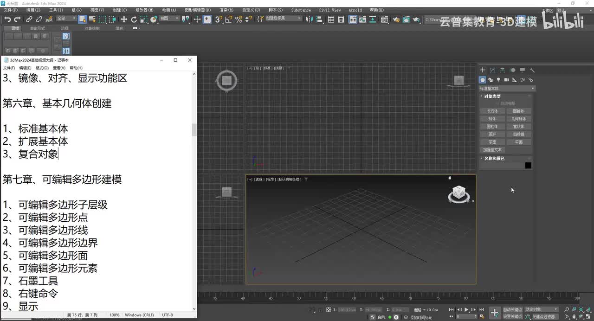Click the Mirror tool icon
594x321 pixels.
pyautogui.click(x=310, y=19)
